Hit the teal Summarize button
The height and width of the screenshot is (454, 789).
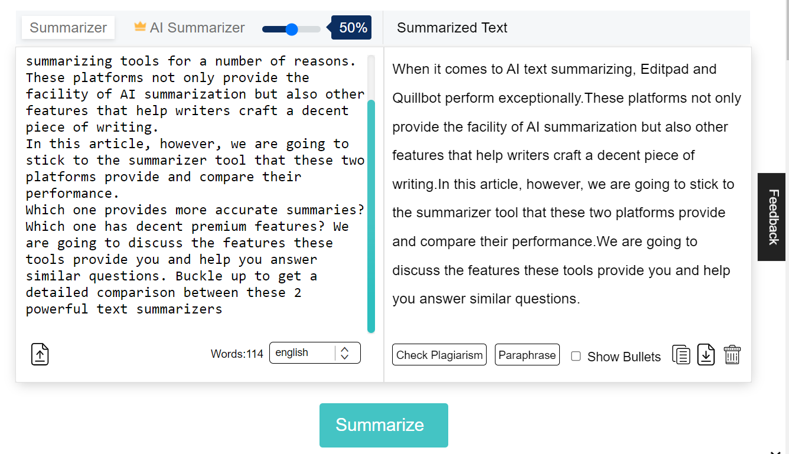[x=383, y=425]
